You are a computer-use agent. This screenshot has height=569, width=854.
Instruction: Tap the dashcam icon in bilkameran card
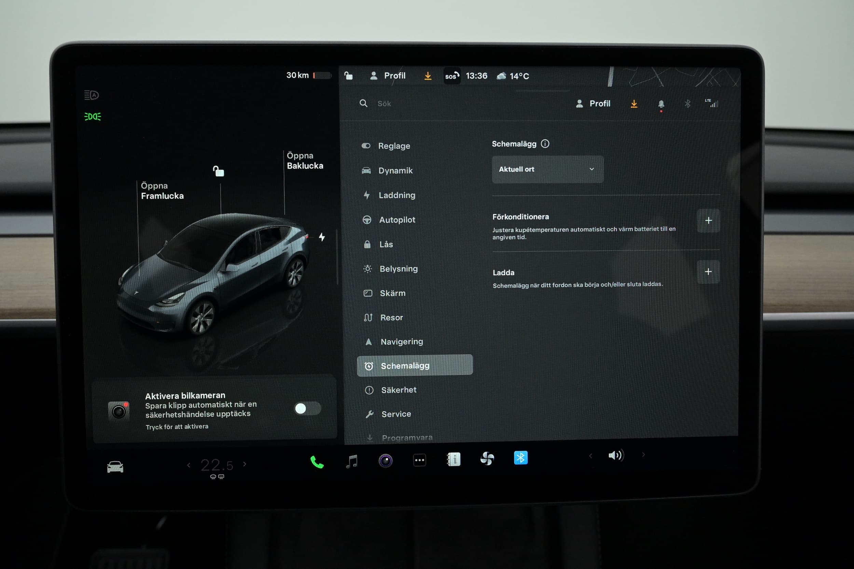pyautogui.click(x=119, y=411)
